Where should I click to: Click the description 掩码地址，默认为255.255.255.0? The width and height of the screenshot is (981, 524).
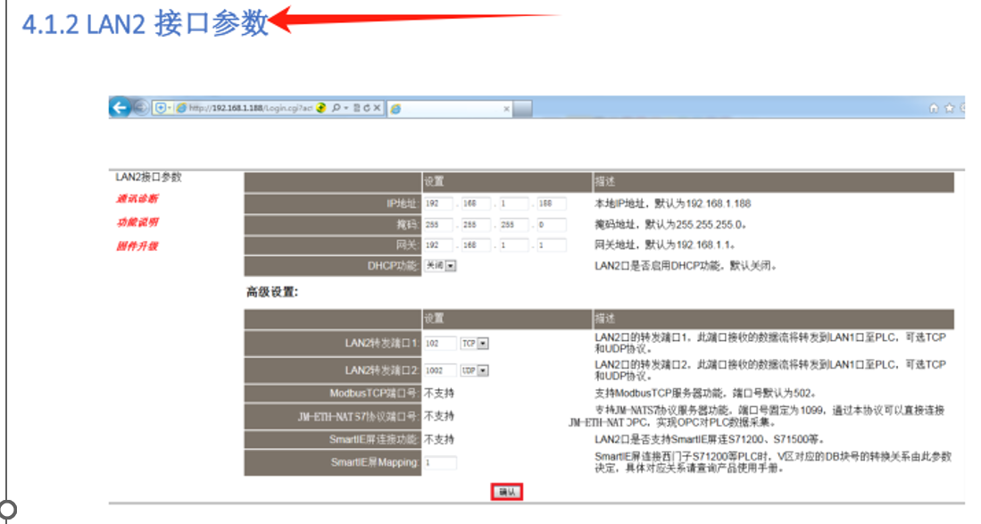[670, 224]
